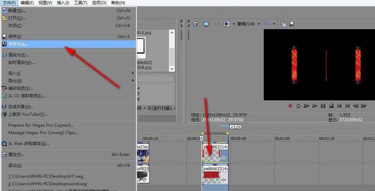
Task: Click play from start button
Action: point(306,106)
